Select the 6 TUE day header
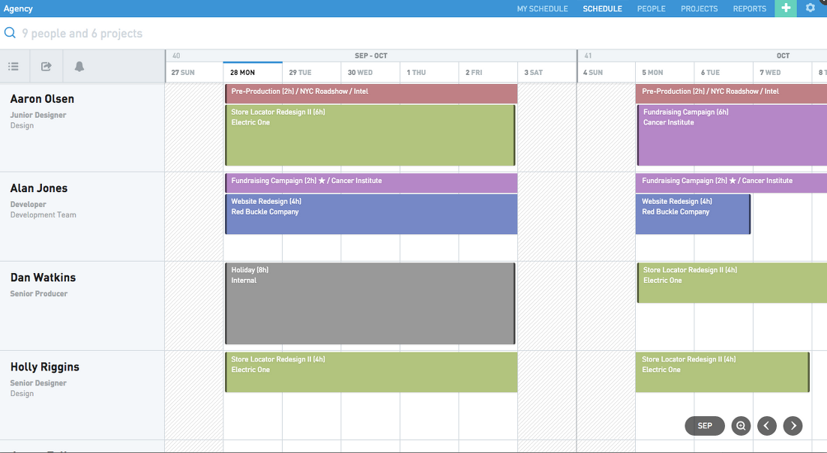 coord(724,72)
